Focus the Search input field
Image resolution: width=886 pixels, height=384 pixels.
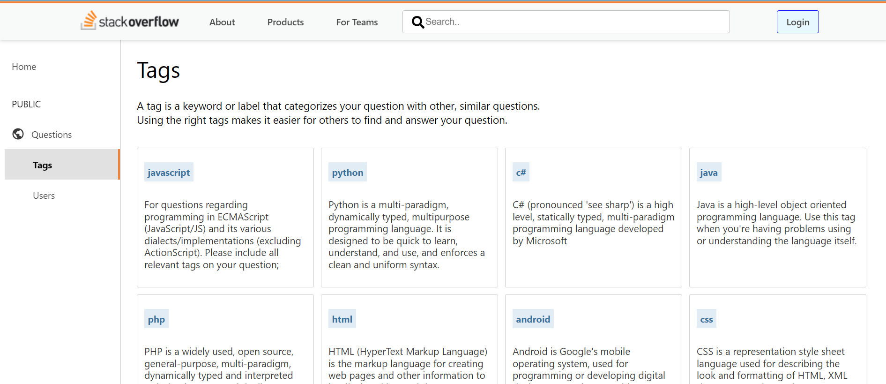pyautogui.click(x=566, y=22)
